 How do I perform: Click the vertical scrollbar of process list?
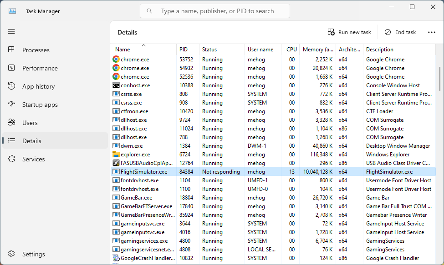(440, 79)
